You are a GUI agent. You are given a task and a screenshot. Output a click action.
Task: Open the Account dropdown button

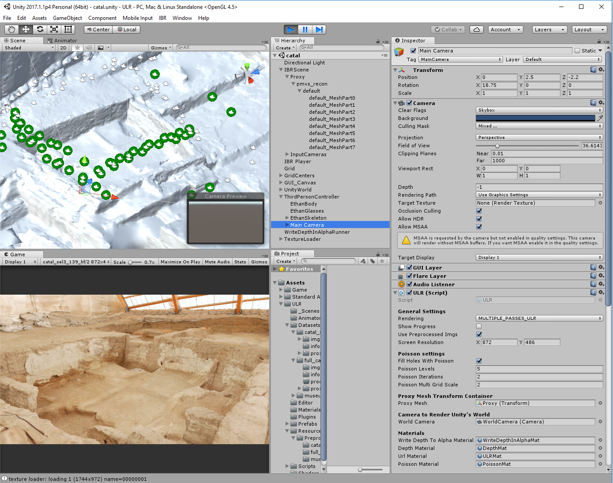point(506,30)
